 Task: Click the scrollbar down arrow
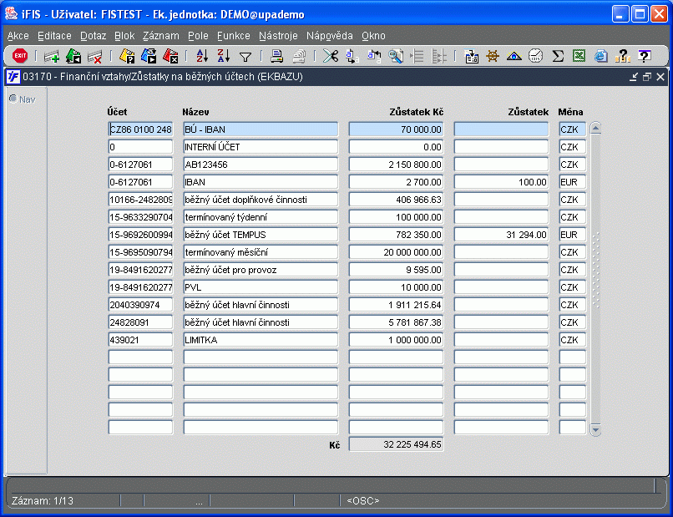[595, 429]
